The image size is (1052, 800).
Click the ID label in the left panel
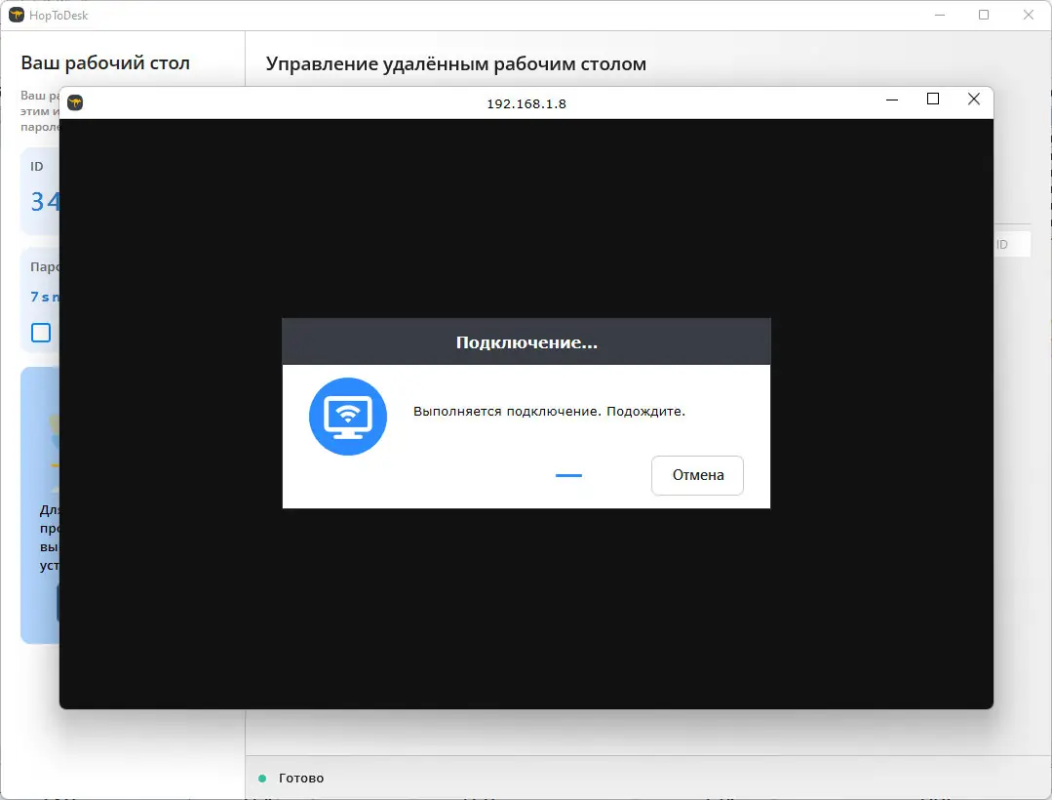37,167
